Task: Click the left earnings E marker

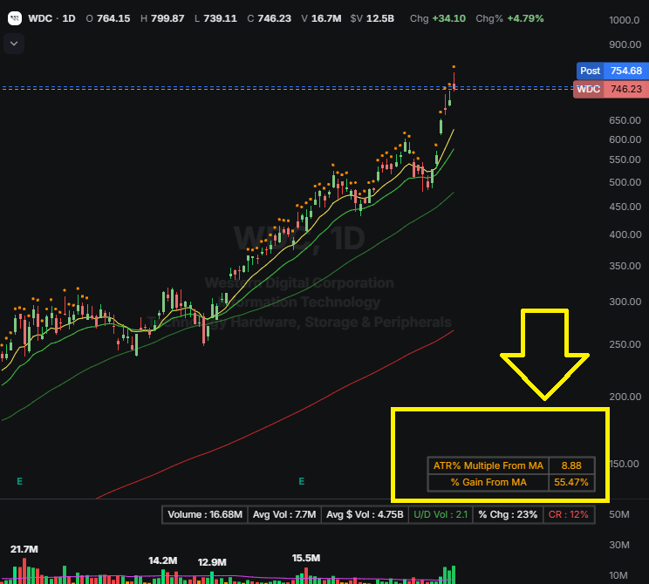Action: (x=19, y=481)
